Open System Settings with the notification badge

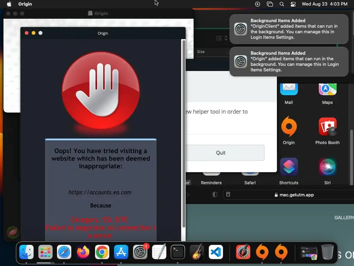(140, 252)
